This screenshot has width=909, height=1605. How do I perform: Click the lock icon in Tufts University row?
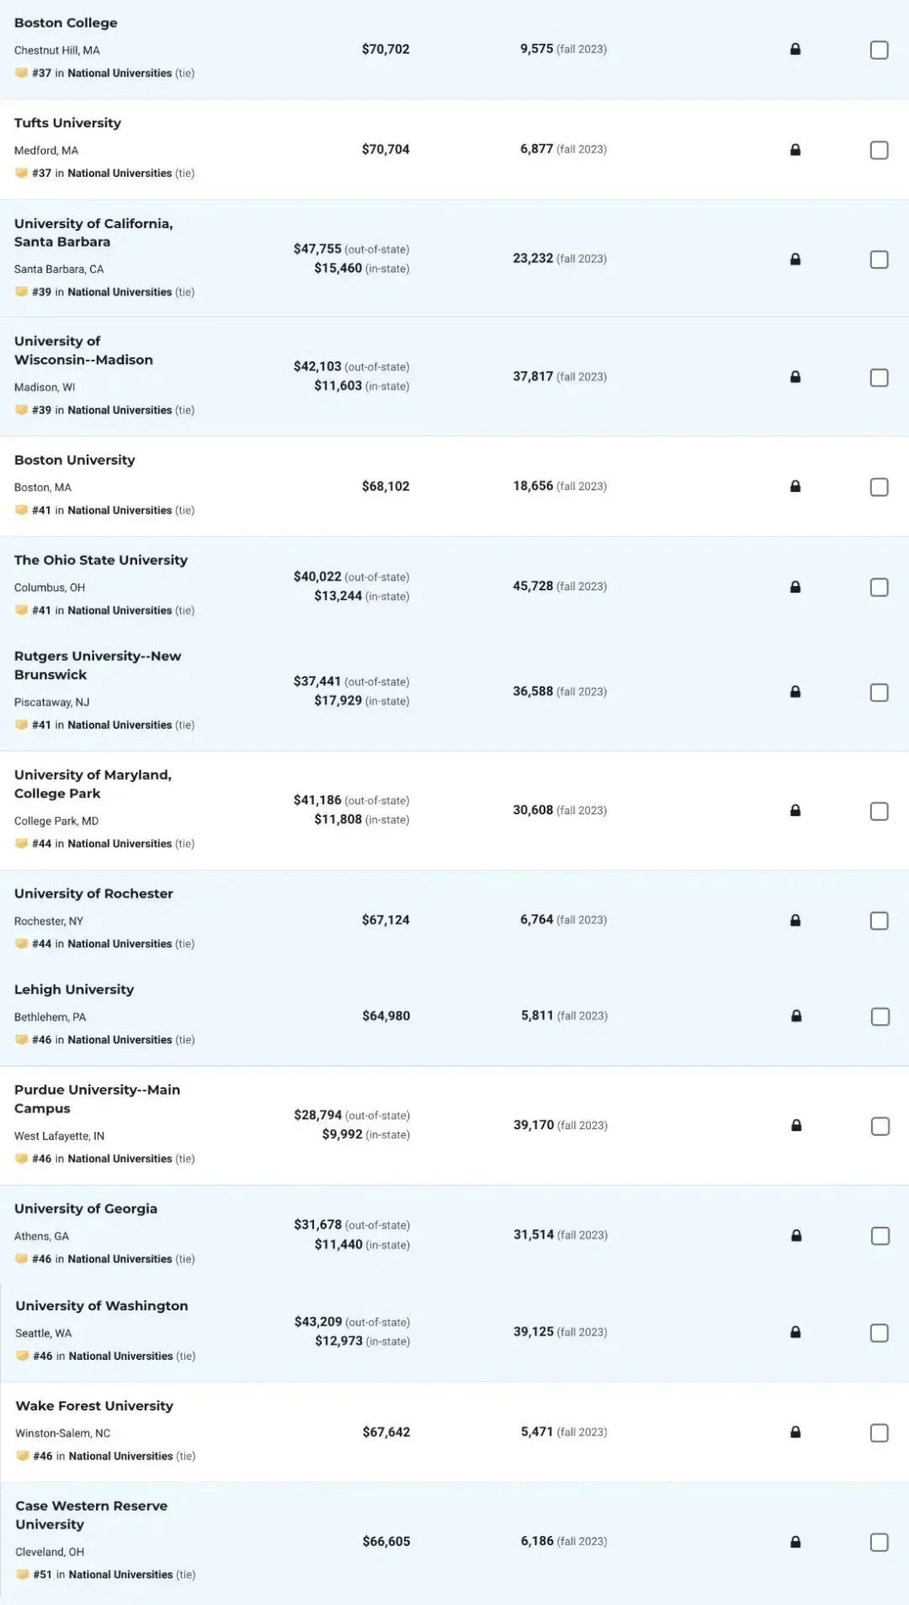(795, 150)
